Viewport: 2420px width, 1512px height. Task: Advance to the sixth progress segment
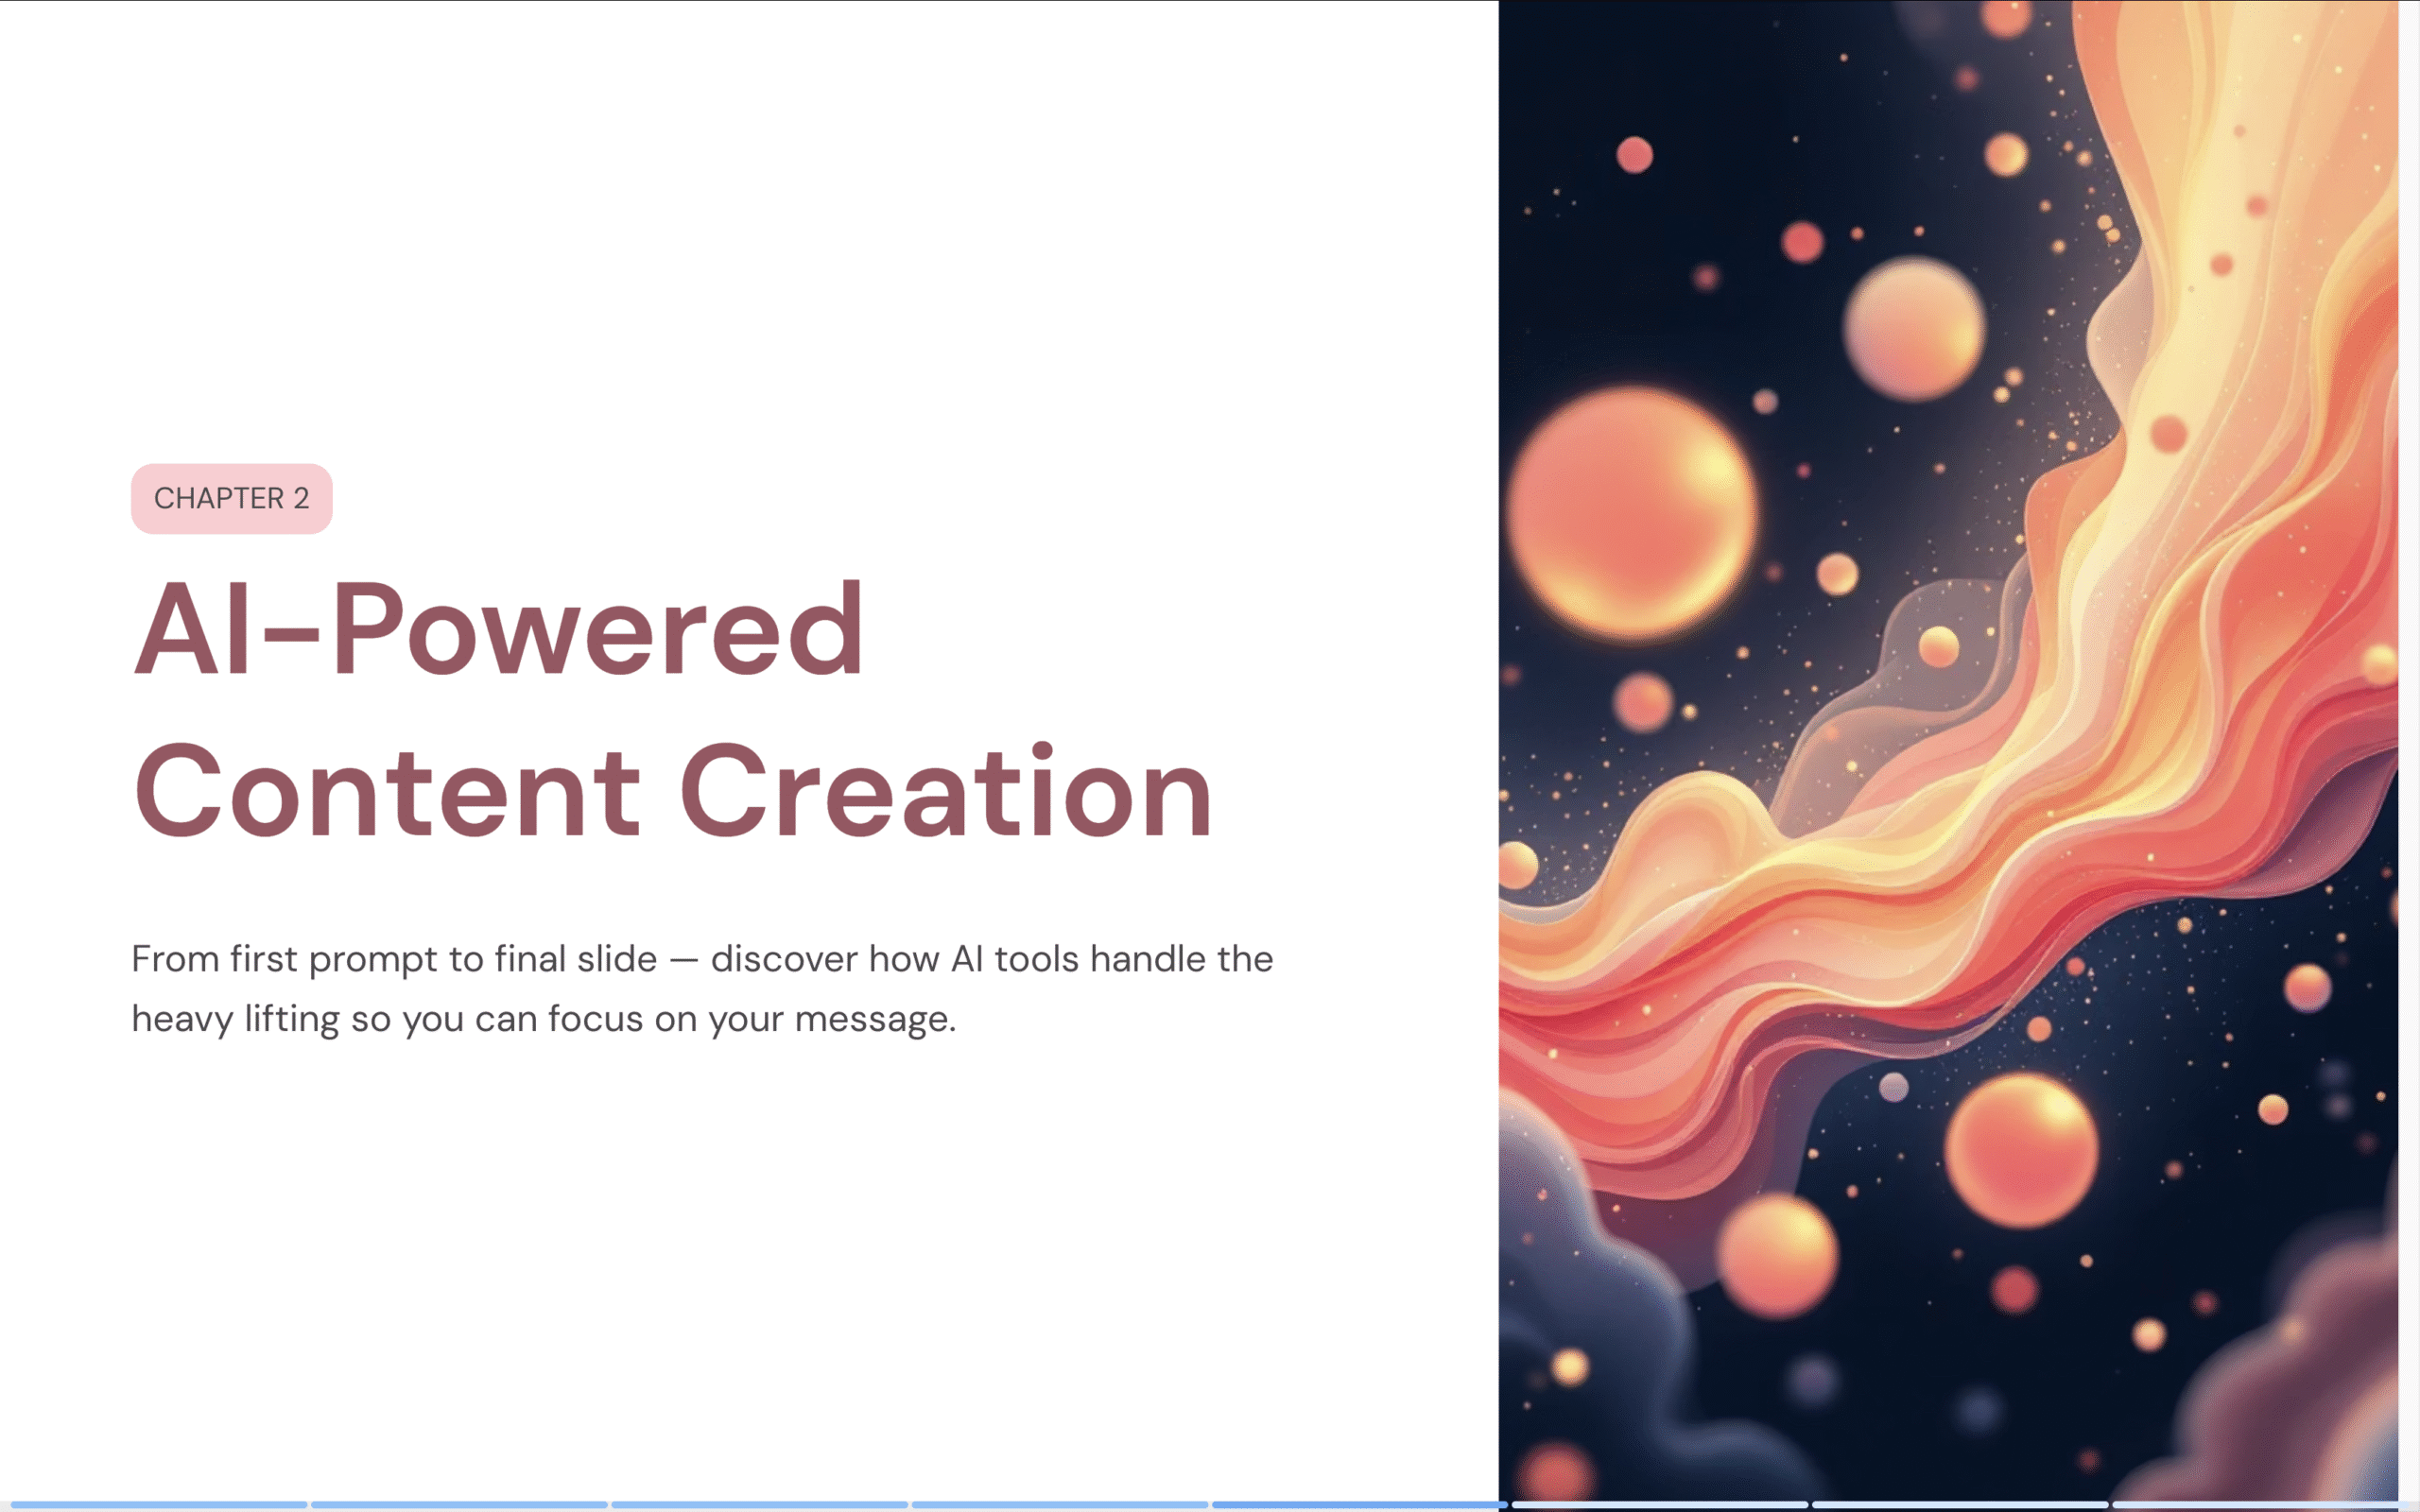[x=1659, y=1504]
